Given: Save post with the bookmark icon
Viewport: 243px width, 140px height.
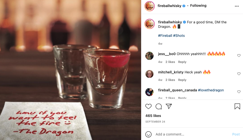Looking at the screenshot, I should click(237, 106).
